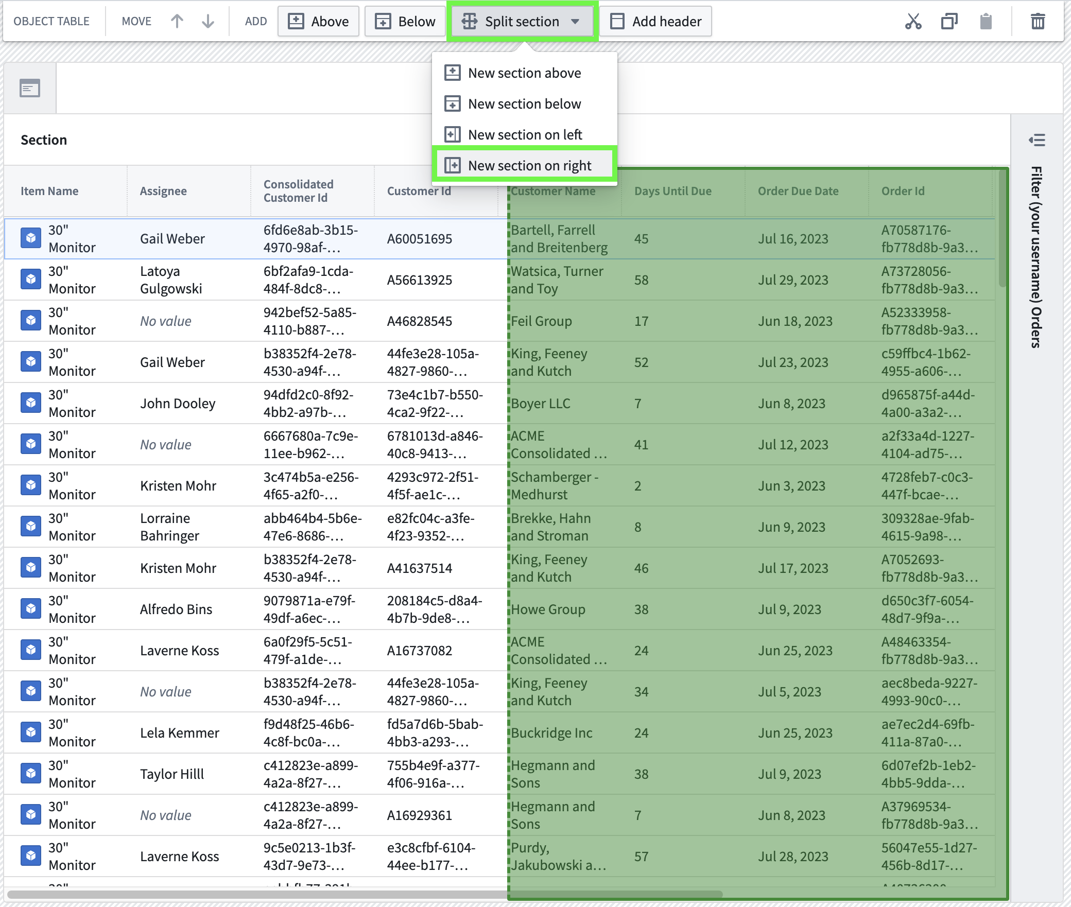Click the move down arrow icon
Screen dimensions: 1071x907
pyautogui.click(x=208, y=21)
